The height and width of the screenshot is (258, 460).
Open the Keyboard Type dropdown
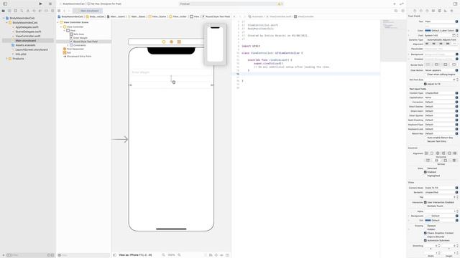[441, 125]
